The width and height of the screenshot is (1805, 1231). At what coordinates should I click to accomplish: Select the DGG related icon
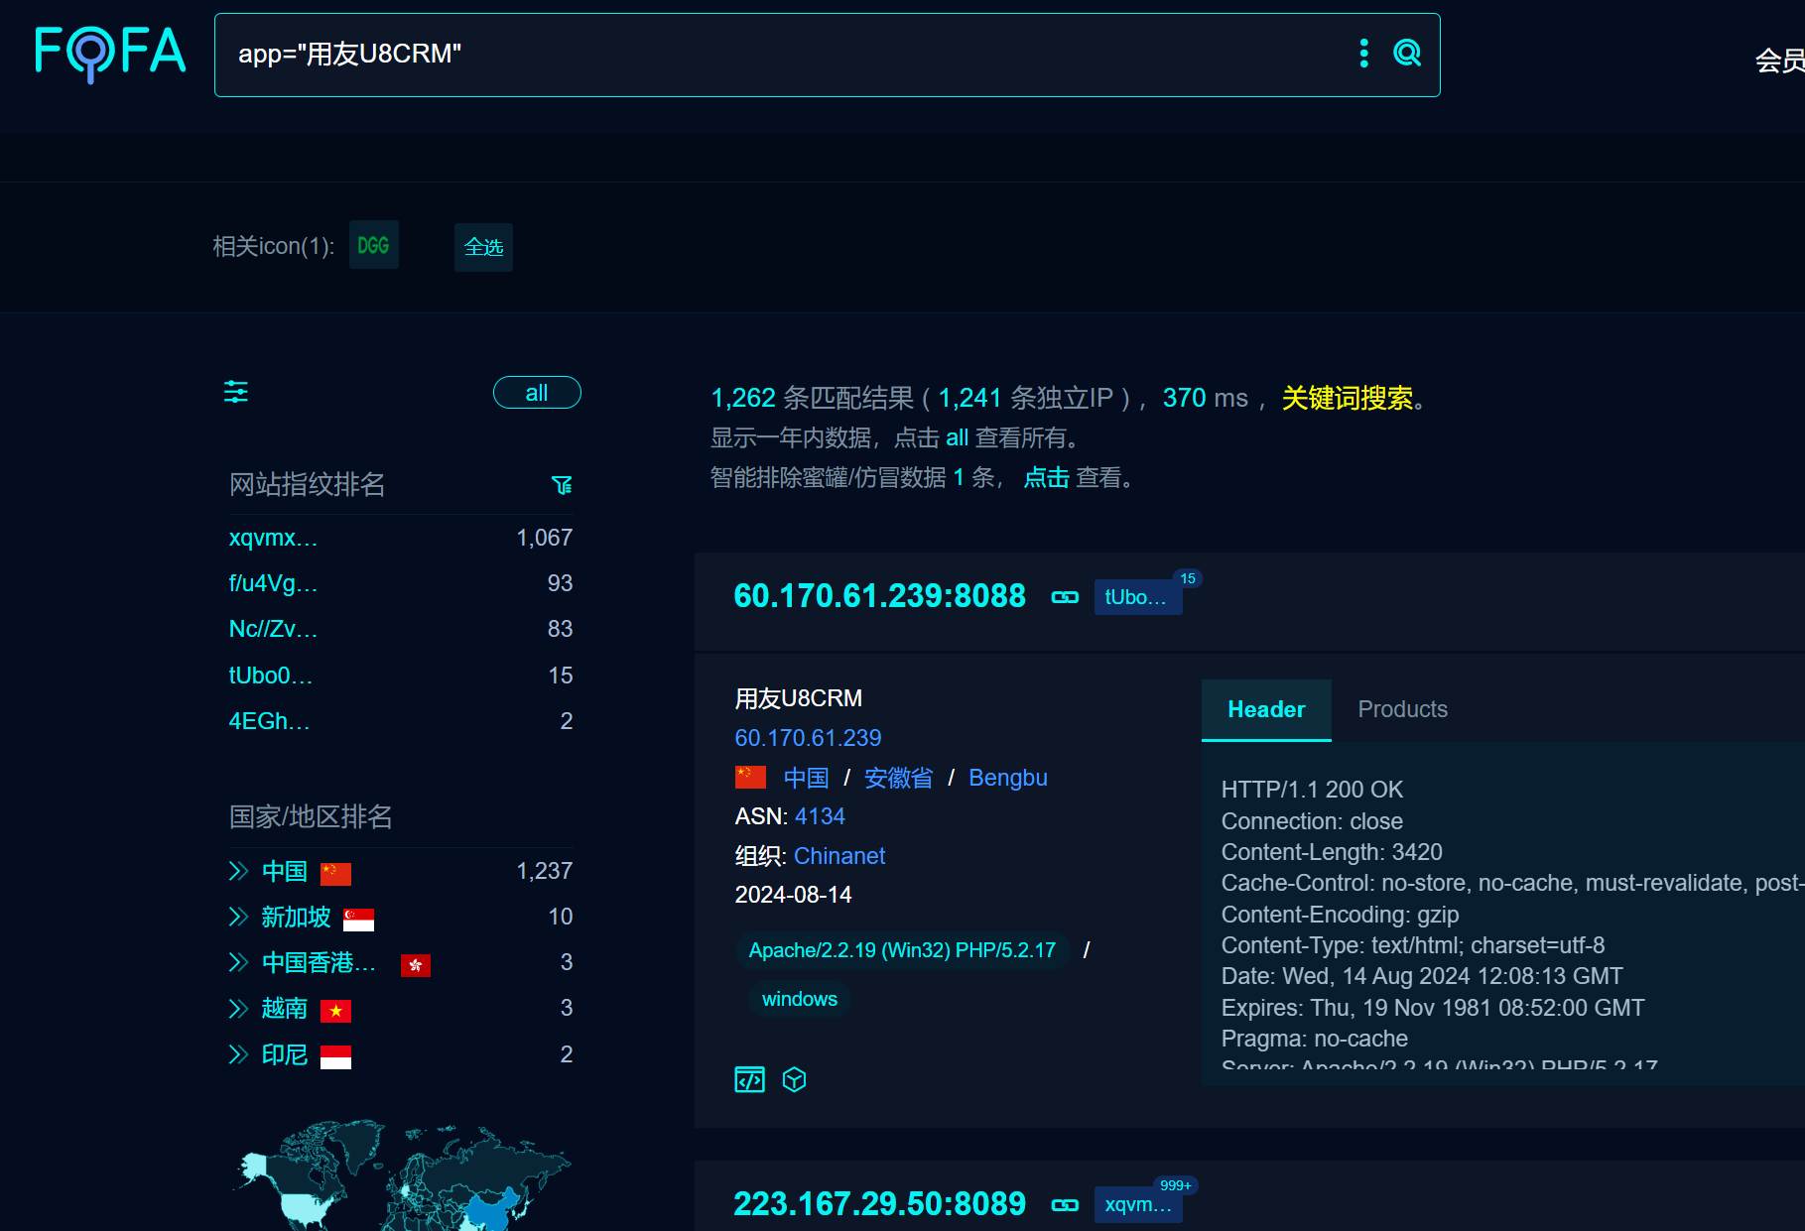click(x=374, y=245)
